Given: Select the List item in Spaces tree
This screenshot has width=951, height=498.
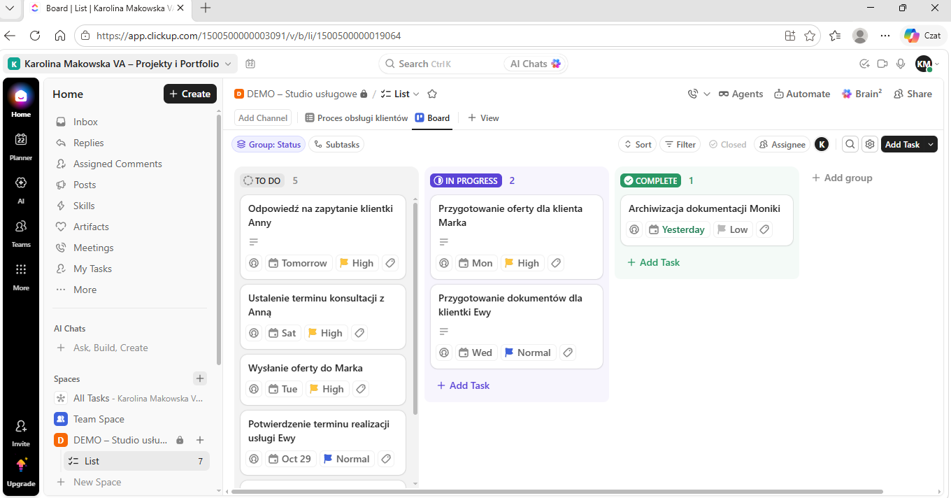Looking at the screenshot, I should tap(136, 461).
